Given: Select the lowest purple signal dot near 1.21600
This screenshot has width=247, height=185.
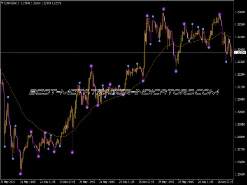Looking at the screenshot, I should point(21,173).
